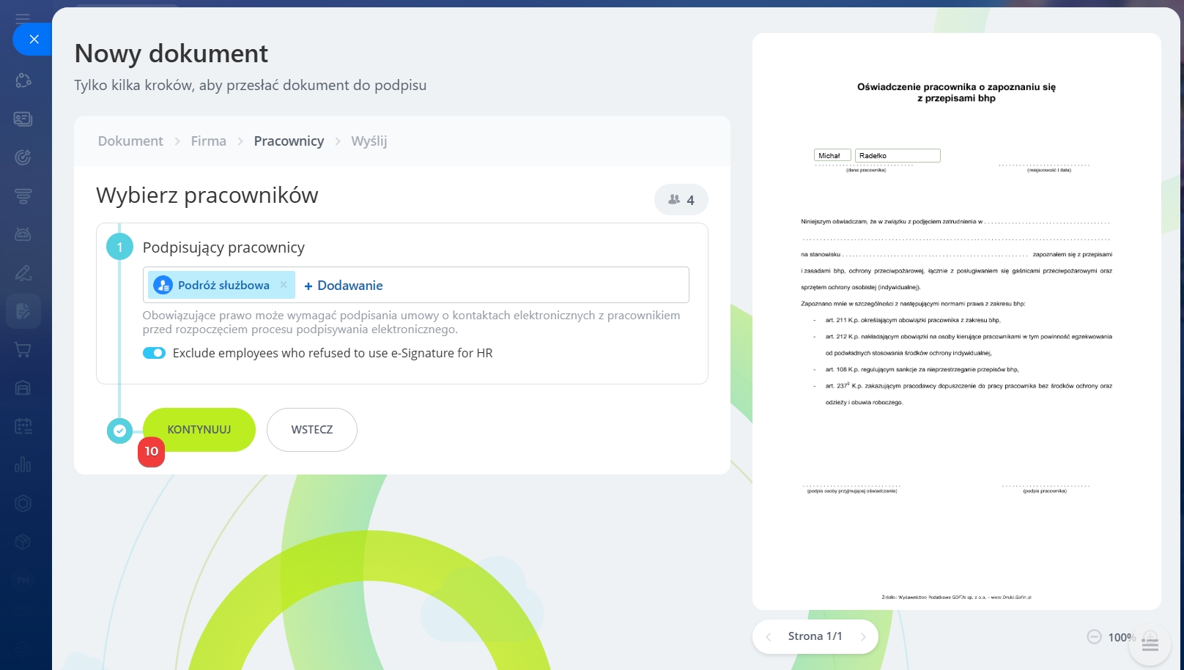Screen dimensions: 1184x670
Task: Go to the Wyślij step
Action: click(x=369, y=141)
